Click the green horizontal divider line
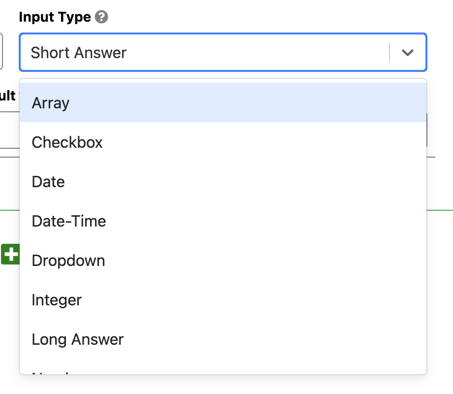The height and width of the screenshot is (394, 453). pyautogui.click(x=440, y=210)
